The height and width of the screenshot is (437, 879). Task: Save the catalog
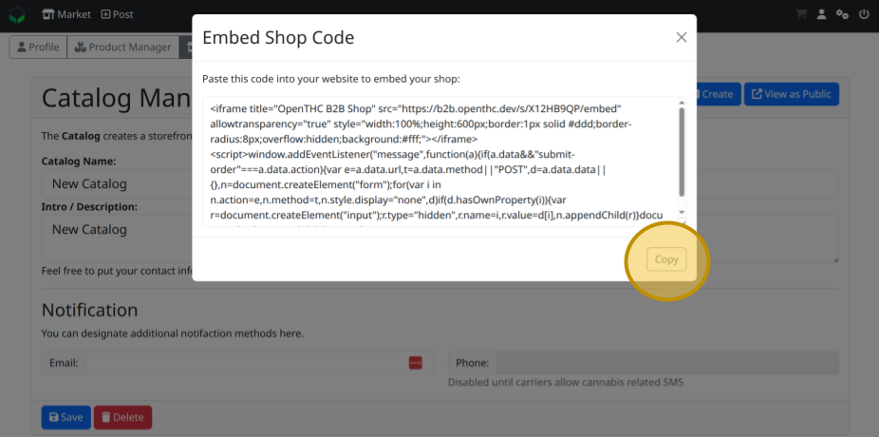(x=66, y=417)
